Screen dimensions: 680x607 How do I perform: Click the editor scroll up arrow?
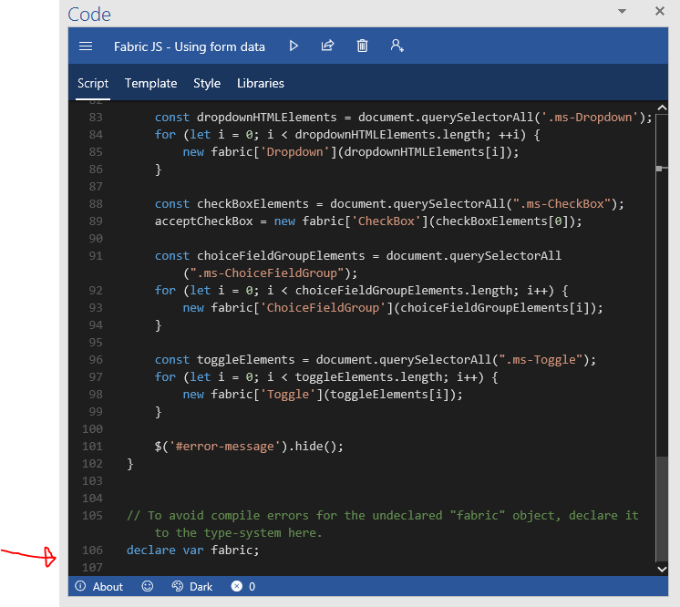click(x=662, y=108)
